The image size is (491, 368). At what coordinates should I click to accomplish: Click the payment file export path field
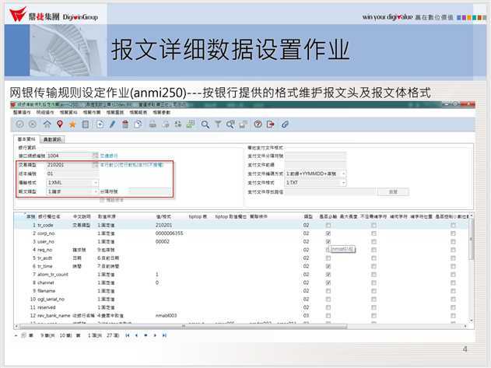pos(331,191)
